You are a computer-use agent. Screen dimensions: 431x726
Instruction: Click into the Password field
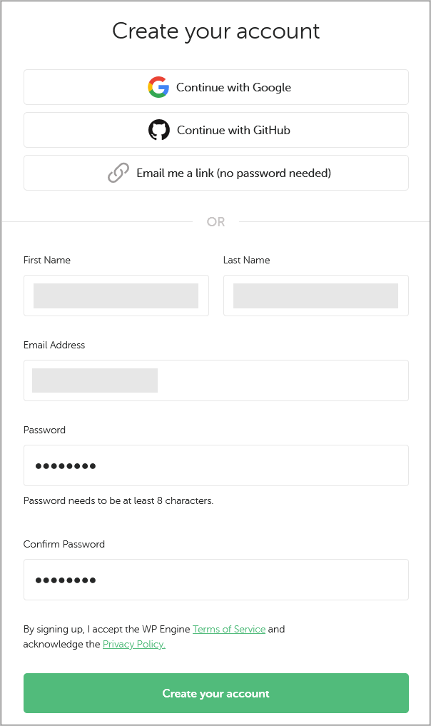click(x=216, y=465)
